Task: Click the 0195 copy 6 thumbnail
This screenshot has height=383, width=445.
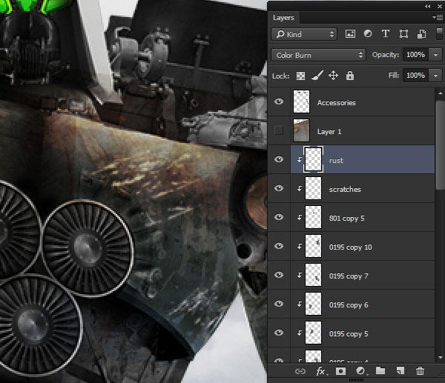Action: pyautogui.click(x=313, y=304)
